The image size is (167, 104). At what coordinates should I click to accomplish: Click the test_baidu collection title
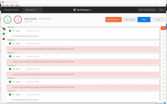31,19
